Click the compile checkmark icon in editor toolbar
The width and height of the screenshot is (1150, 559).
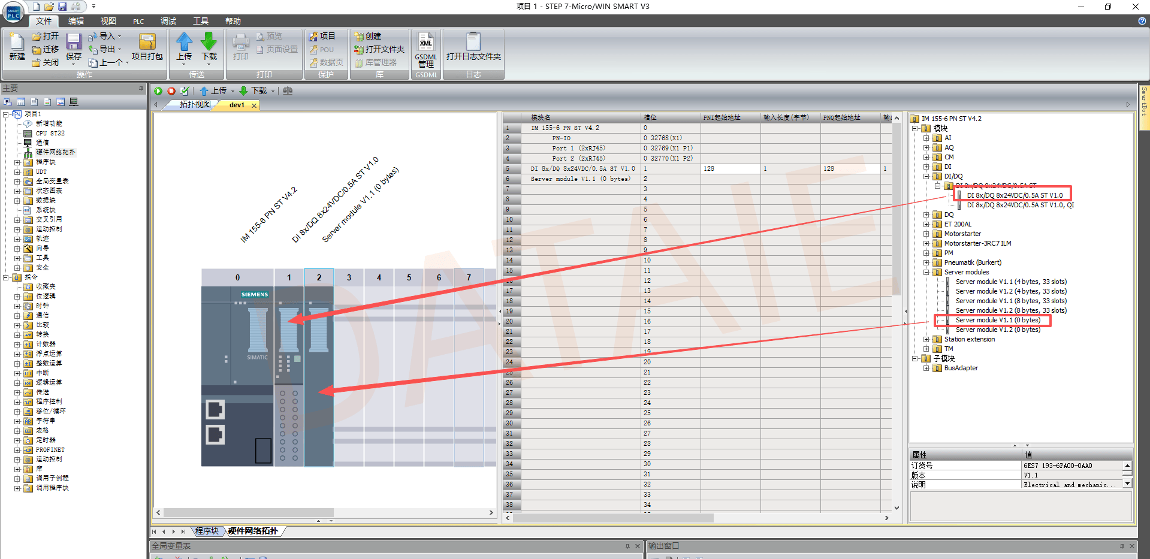(185, 91)
